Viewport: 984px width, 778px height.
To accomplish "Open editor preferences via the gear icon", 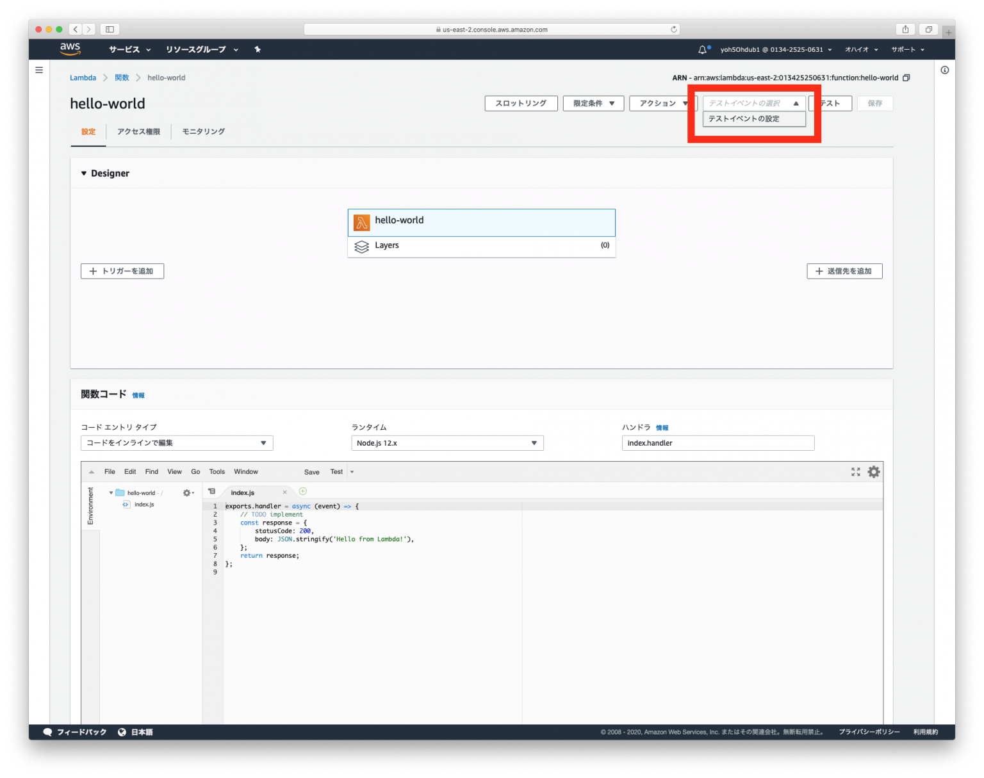I will [x=873, y=472].
